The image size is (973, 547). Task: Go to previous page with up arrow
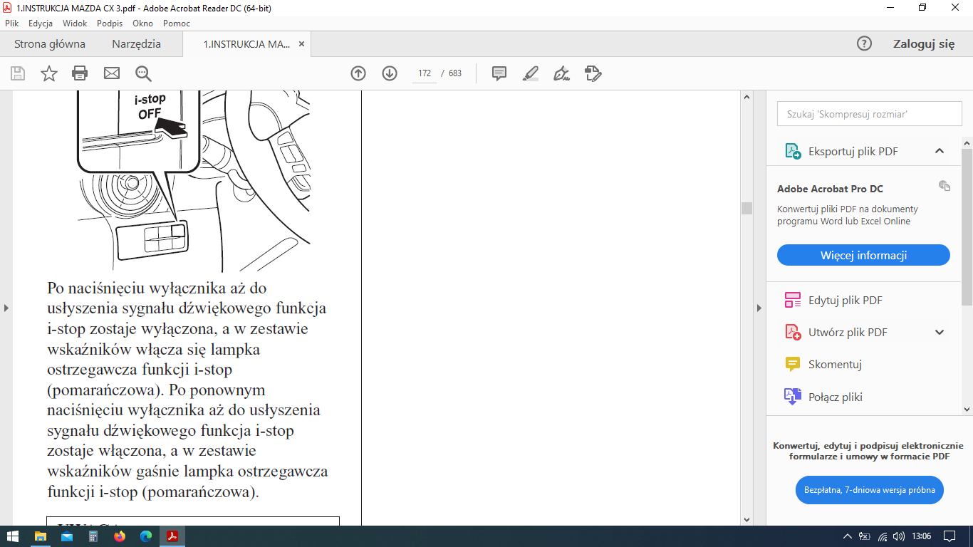358,73
